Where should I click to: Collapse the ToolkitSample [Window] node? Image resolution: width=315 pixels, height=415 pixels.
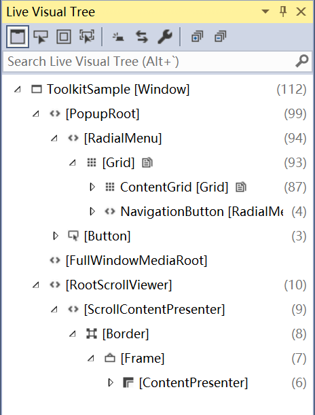(x=18, y=90)
